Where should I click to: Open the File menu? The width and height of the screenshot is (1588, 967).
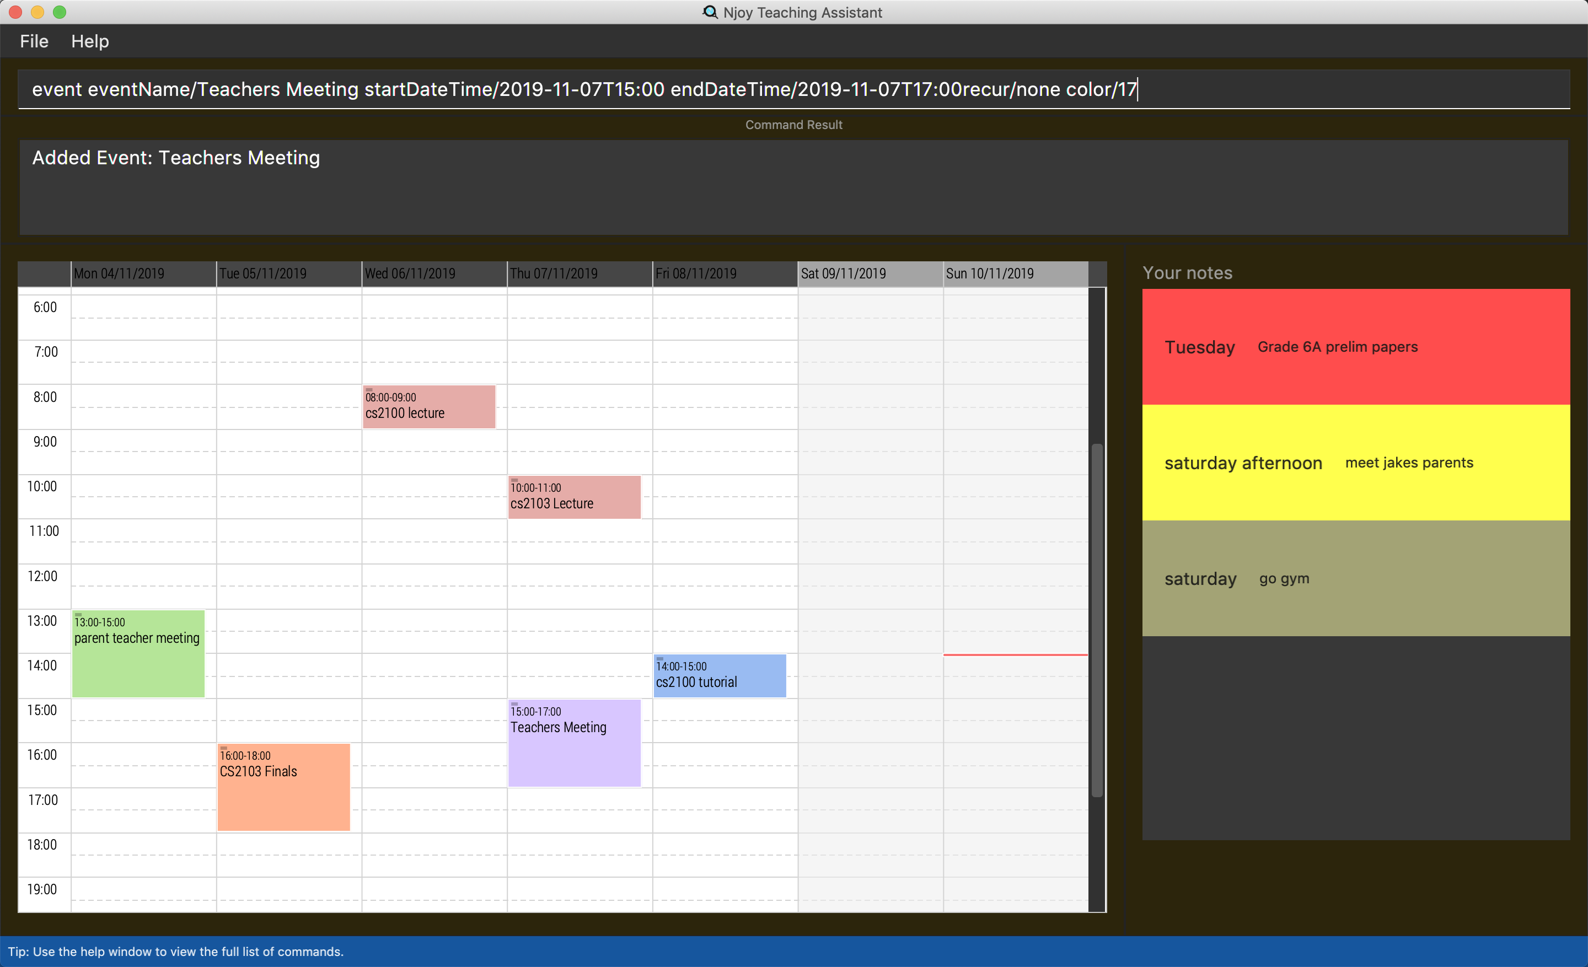click(34, 41)
